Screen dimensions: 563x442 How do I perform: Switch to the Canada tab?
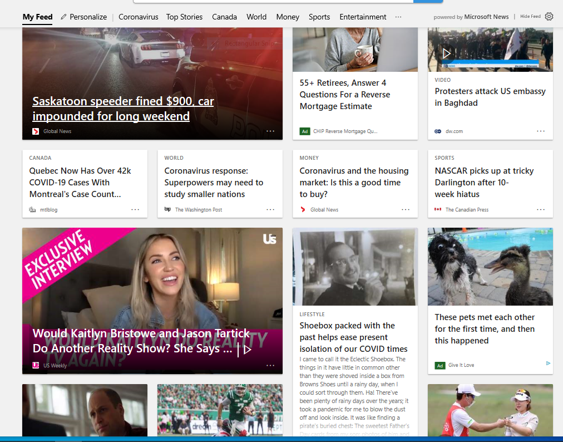(x=224, y=17)
